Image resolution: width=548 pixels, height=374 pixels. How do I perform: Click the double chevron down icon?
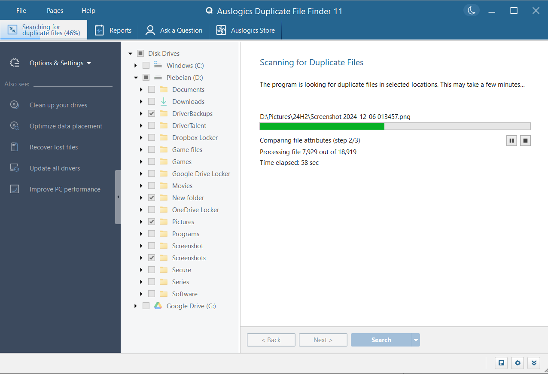pyautogui.click(x=534, y=363)
